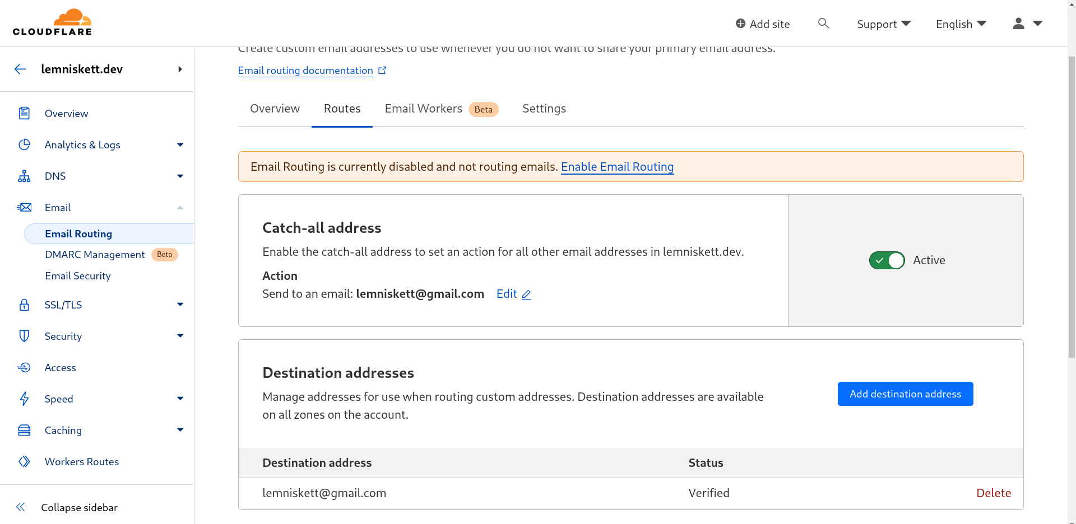This screenshot has height=524, width=1076.
Task: Click the DNS network icon
Action: [x=24, y=176]
